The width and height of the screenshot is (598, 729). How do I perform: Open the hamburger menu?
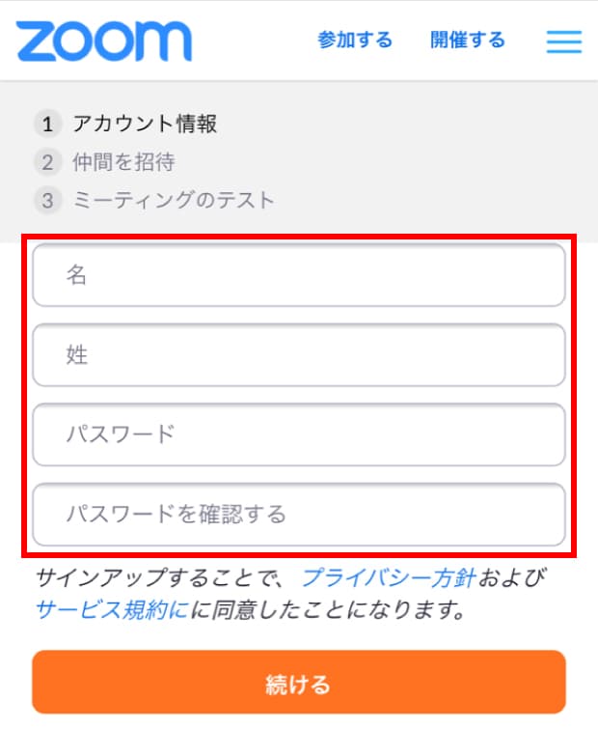[563, 42]
